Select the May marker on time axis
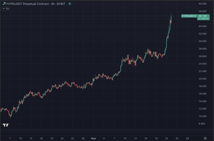Image resolution: width=214 pixels, height=141 pixels. pyautogui.click(x=93, y=138)
